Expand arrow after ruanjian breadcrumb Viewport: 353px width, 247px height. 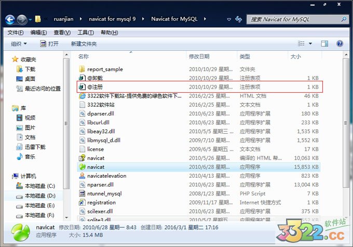pyautogui.click(x=81, y=19)
